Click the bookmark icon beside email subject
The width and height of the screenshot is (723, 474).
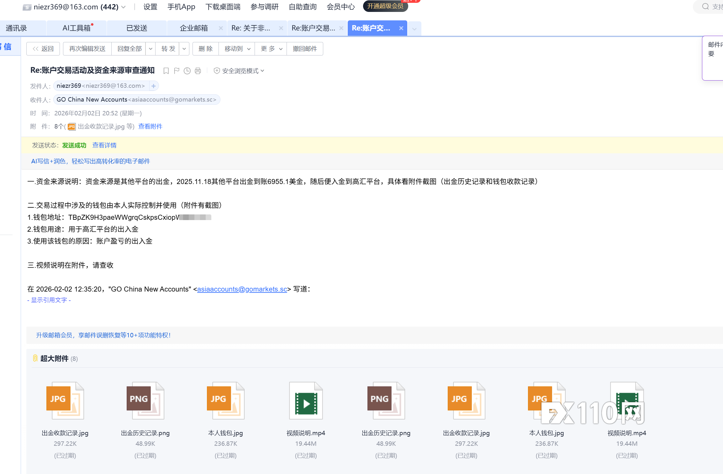(x=166, y=71)
